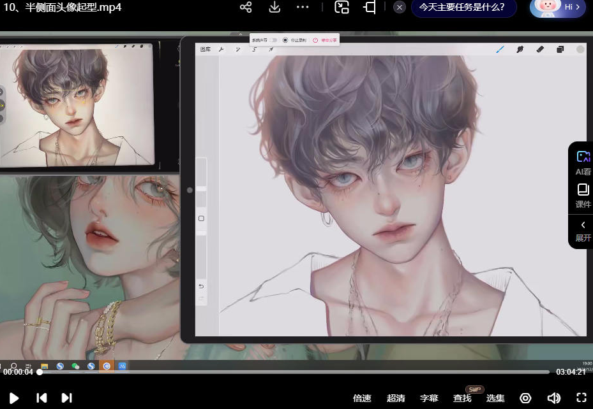The image size is (593, 409).
Task: Open the Layers panel
Action: (560, 49)
